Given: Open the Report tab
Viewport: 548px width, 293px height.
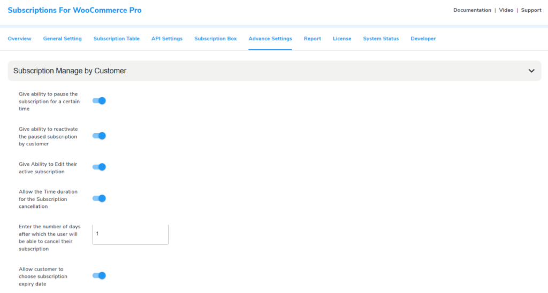Looking at the screenshot, I should 313,39.
